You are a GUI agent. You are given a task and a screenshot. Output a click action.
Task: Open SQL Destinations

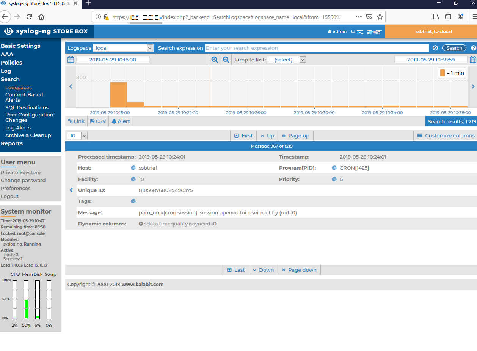point(27,108)
